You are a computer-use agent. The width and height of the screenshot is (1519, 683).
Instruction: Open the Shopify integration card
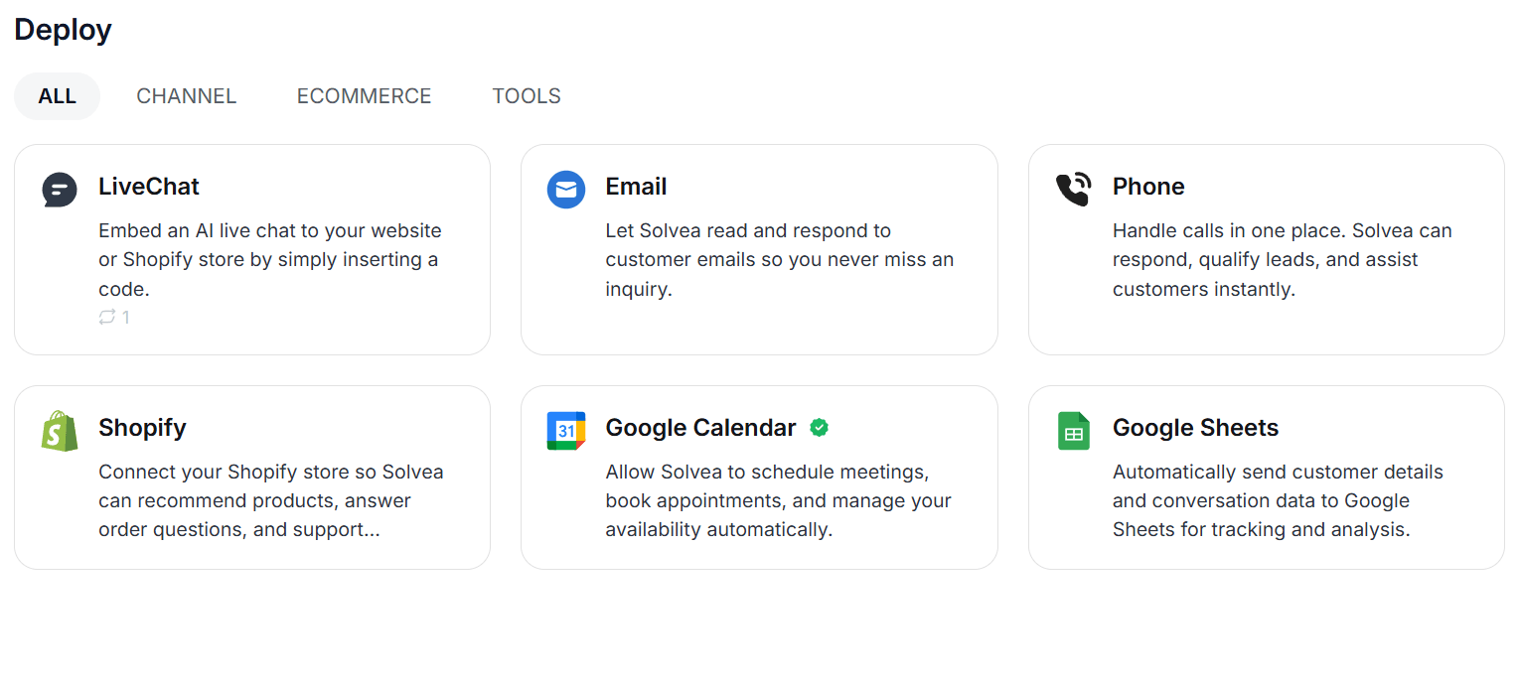tap(252, 478)
